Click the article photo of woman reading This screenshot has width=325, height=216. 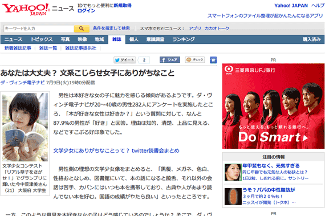tap(25, 127)
